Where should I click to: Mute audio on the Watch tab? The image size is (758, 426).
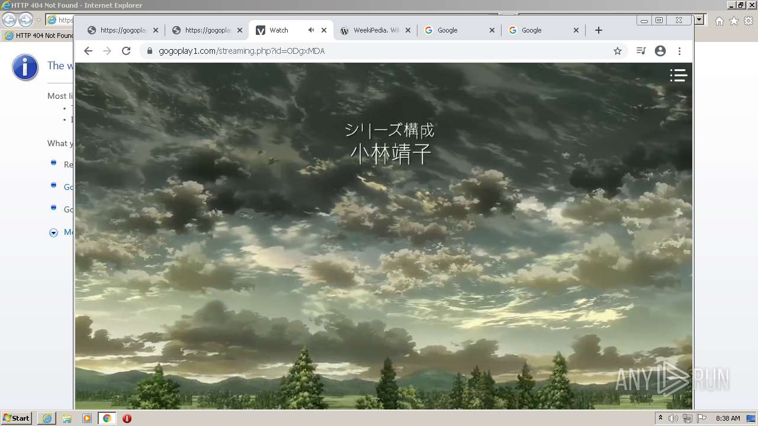[311, 30]
